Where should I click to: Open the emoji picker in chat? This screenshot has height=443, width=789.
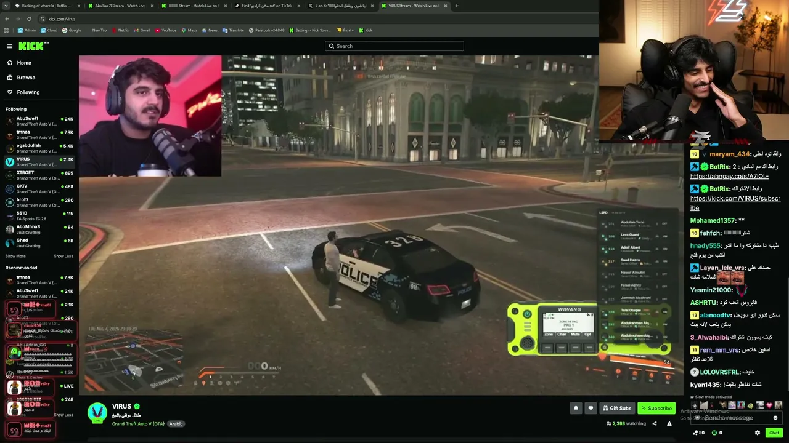click(x=775, y=418)
